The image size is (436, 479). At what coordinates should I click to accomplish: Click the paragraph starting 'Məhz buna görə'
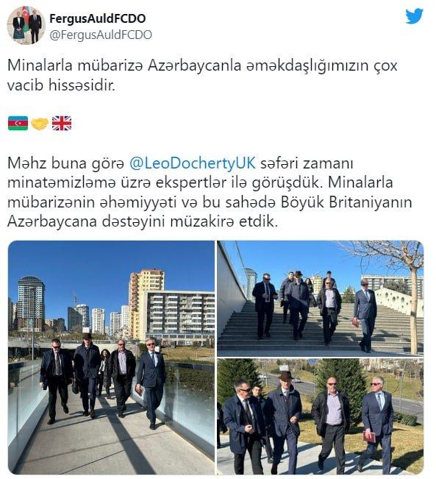point(210,193)
